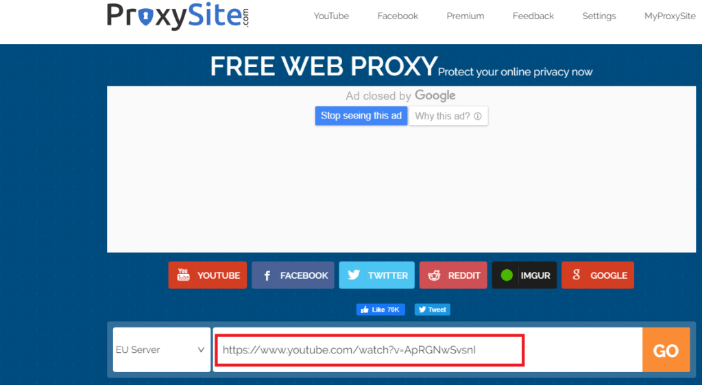Open the Premium navigation item
This screenshot has width=702, height=385.
point(465,16)
